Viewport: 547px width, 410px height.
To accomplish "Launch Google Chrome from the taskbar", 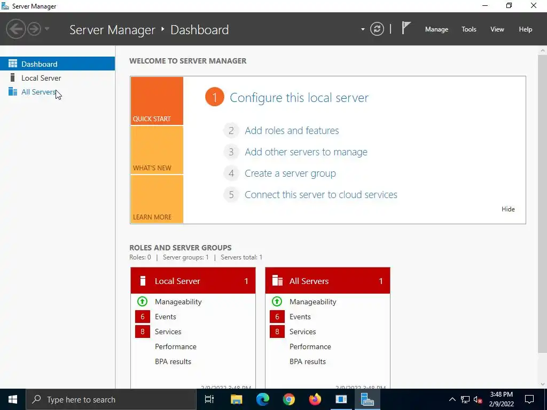I will click(288, 399).
